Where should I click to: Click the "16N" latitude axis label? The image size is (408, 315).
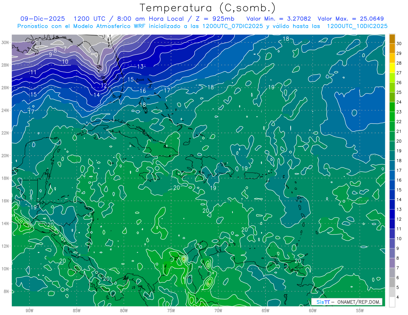click(5, 200)
